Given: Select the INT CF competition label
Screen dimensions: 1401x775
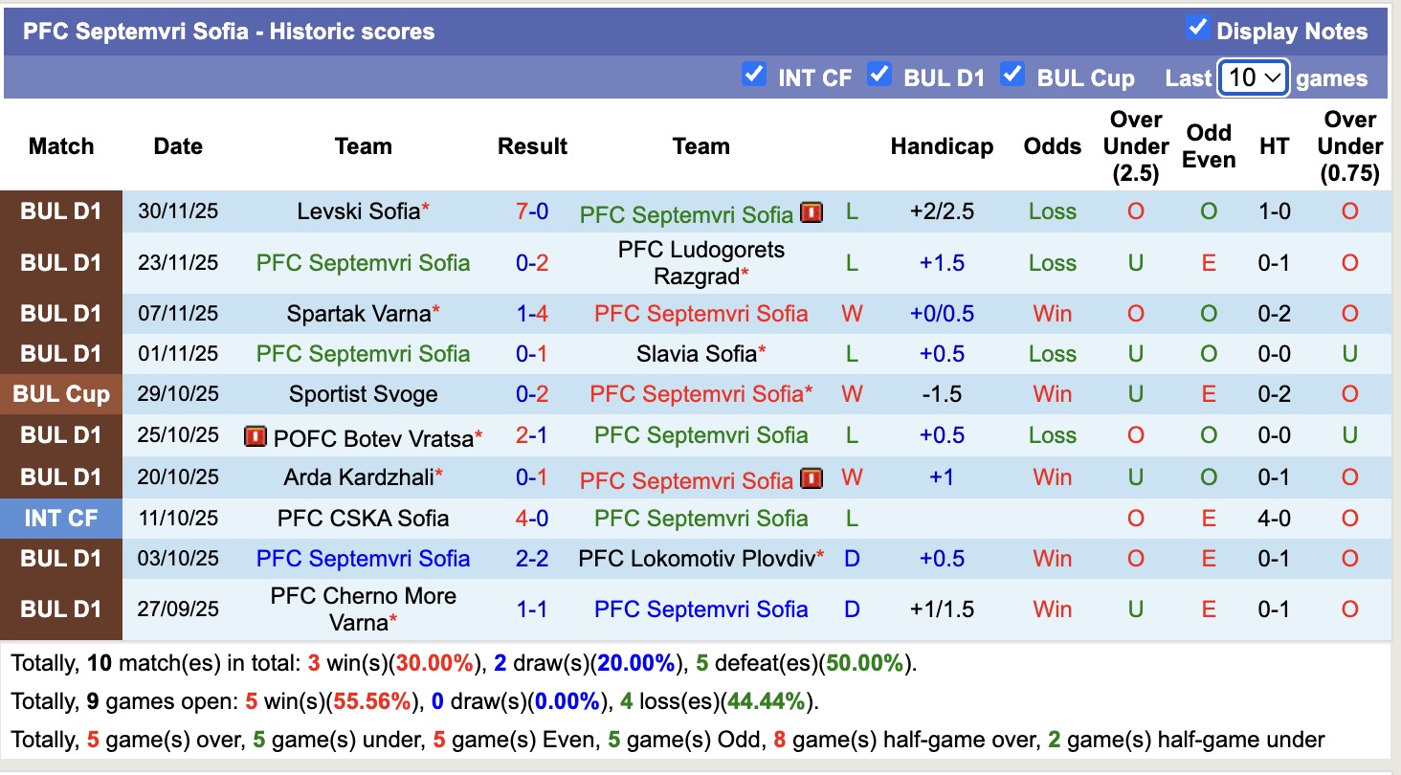Looking at the screenshot, I should (x=61, y=519).
